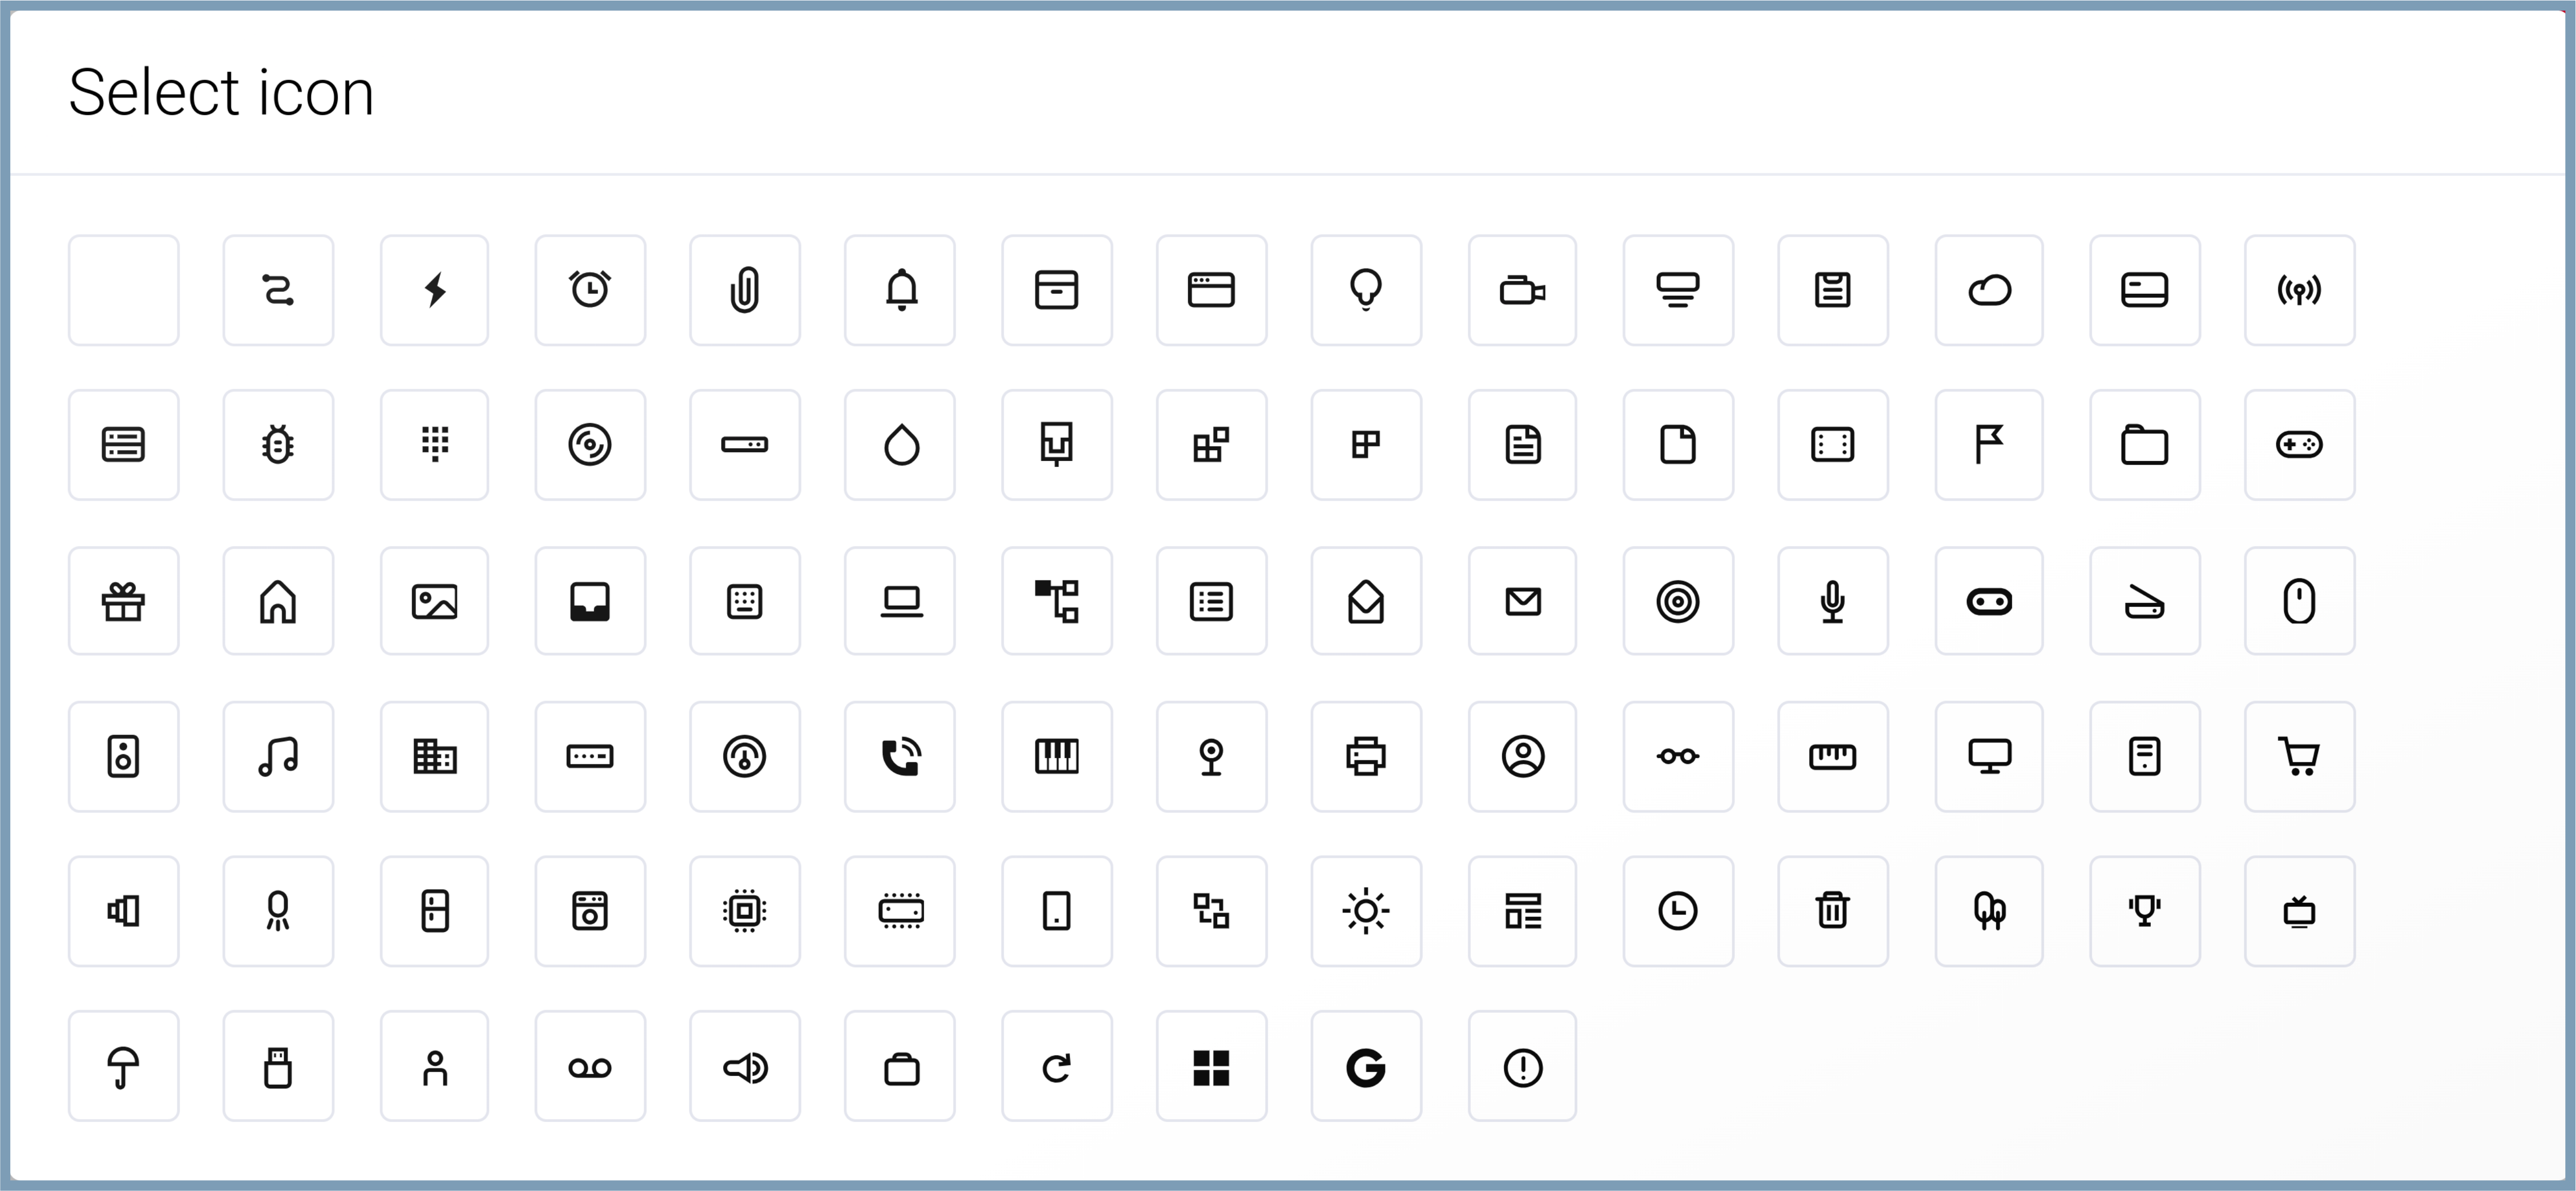Select the lightning bolt icon
2576x1191 pixels.
click(434, 290)
